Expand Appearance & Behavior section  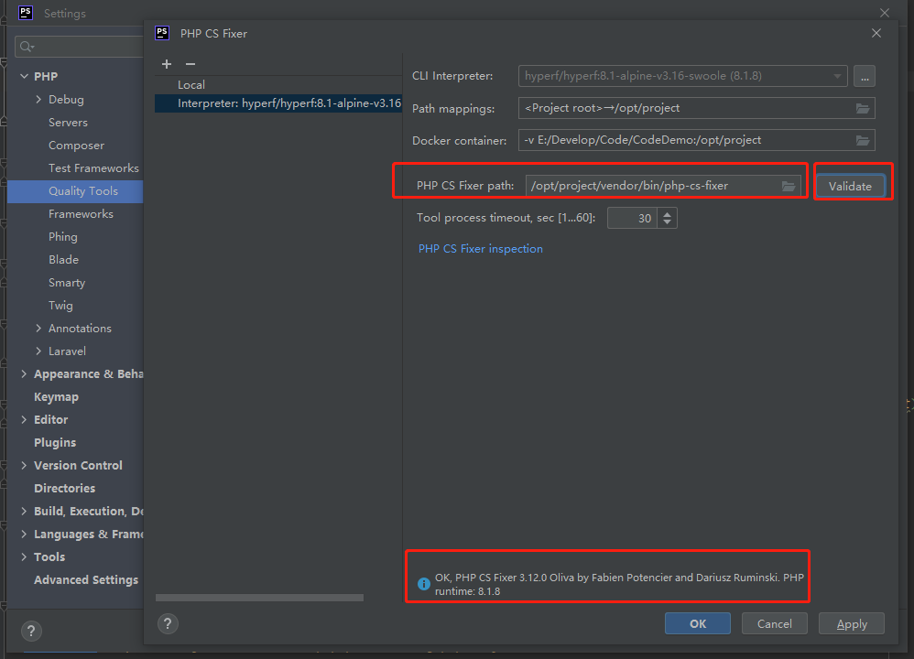click(24, 373)
